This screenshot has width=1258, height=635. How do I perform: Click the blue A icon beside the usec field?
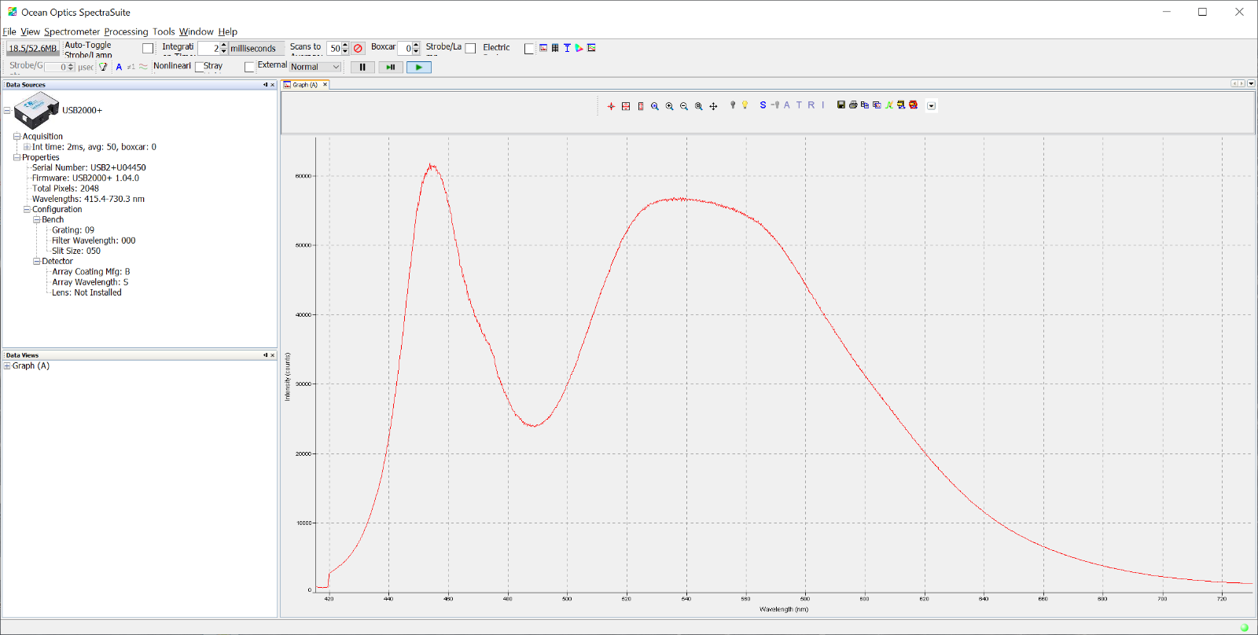click(x=119, y=68)
